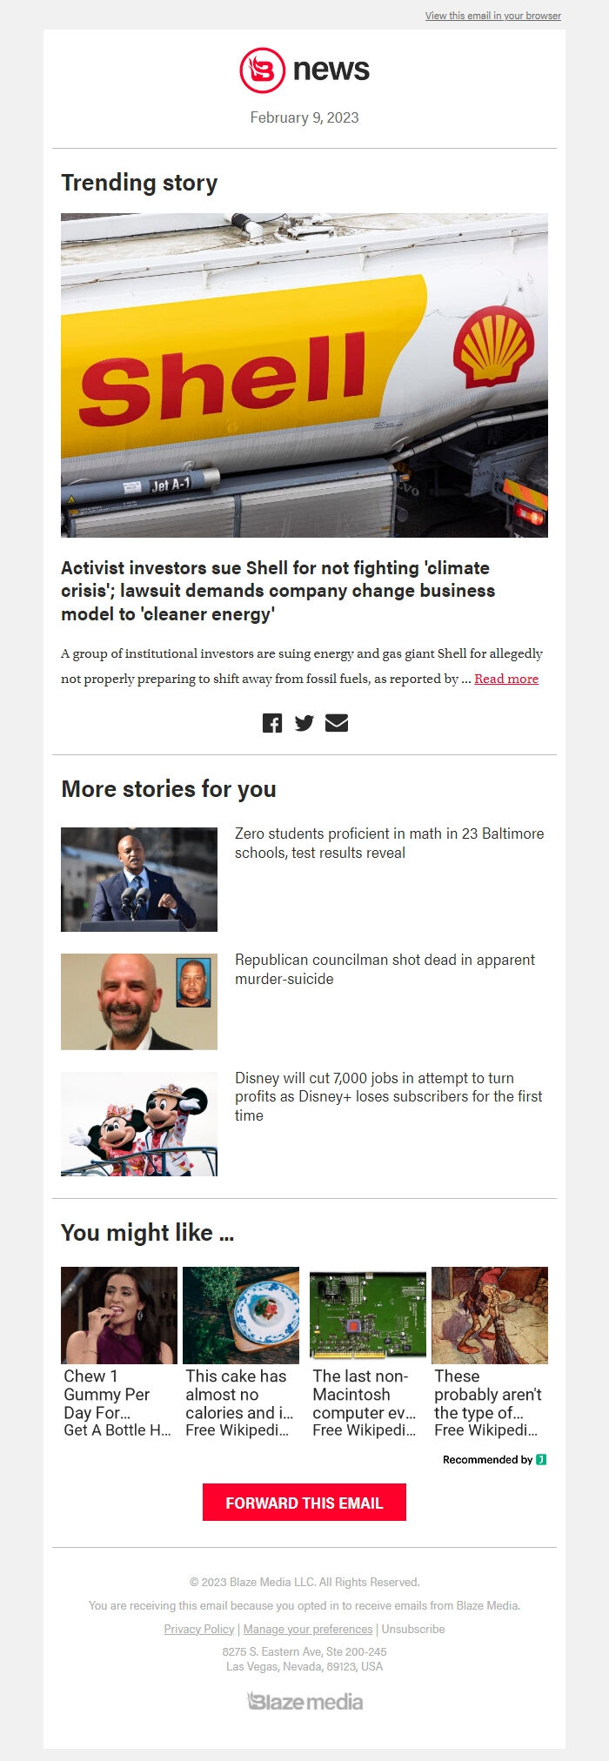Share the Shell story on Facebook
This screenshot has width=609, height=1761.
tap(272, 722)
